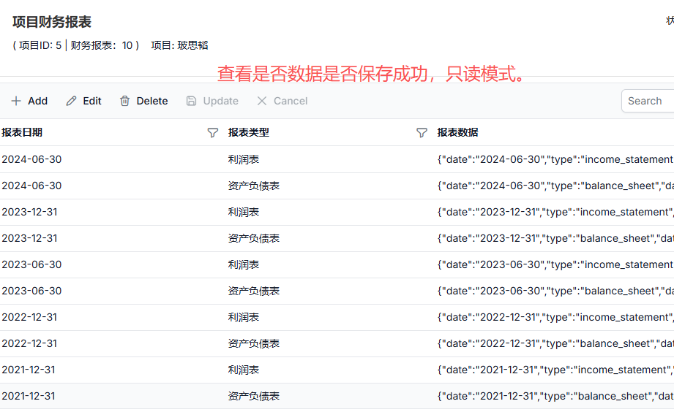Click JSON data for 2022-12-31 balance_sheet
674x412 pixels.
[555, 343]
